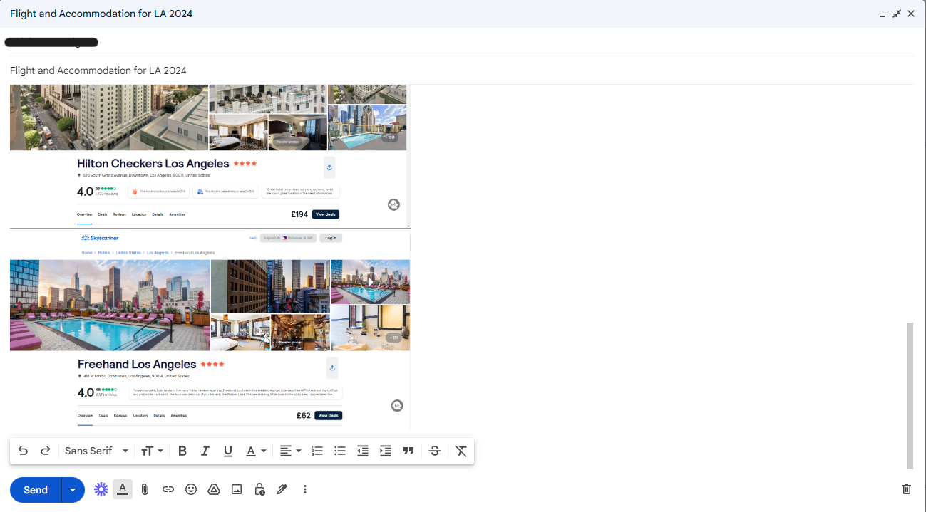
Task: Click the subject line field
Action: [462, 70]
